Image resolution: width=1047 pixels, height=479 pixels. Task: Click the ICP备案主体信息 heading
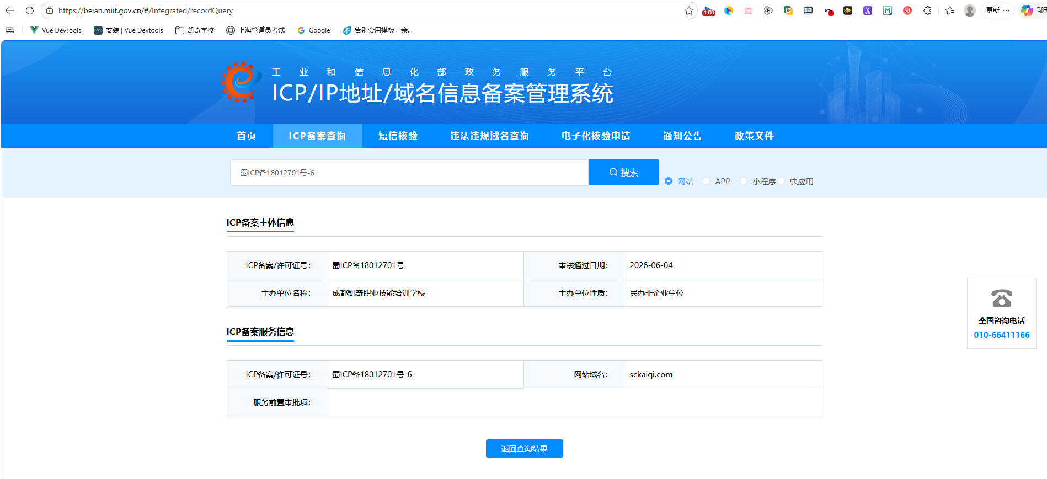coord(260,222)
